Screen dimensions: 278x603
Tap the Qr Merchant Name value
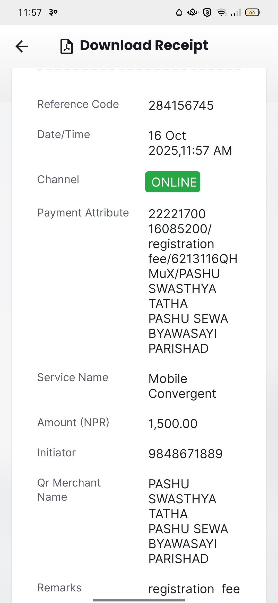pyautogui.click(x=188, y=521)
